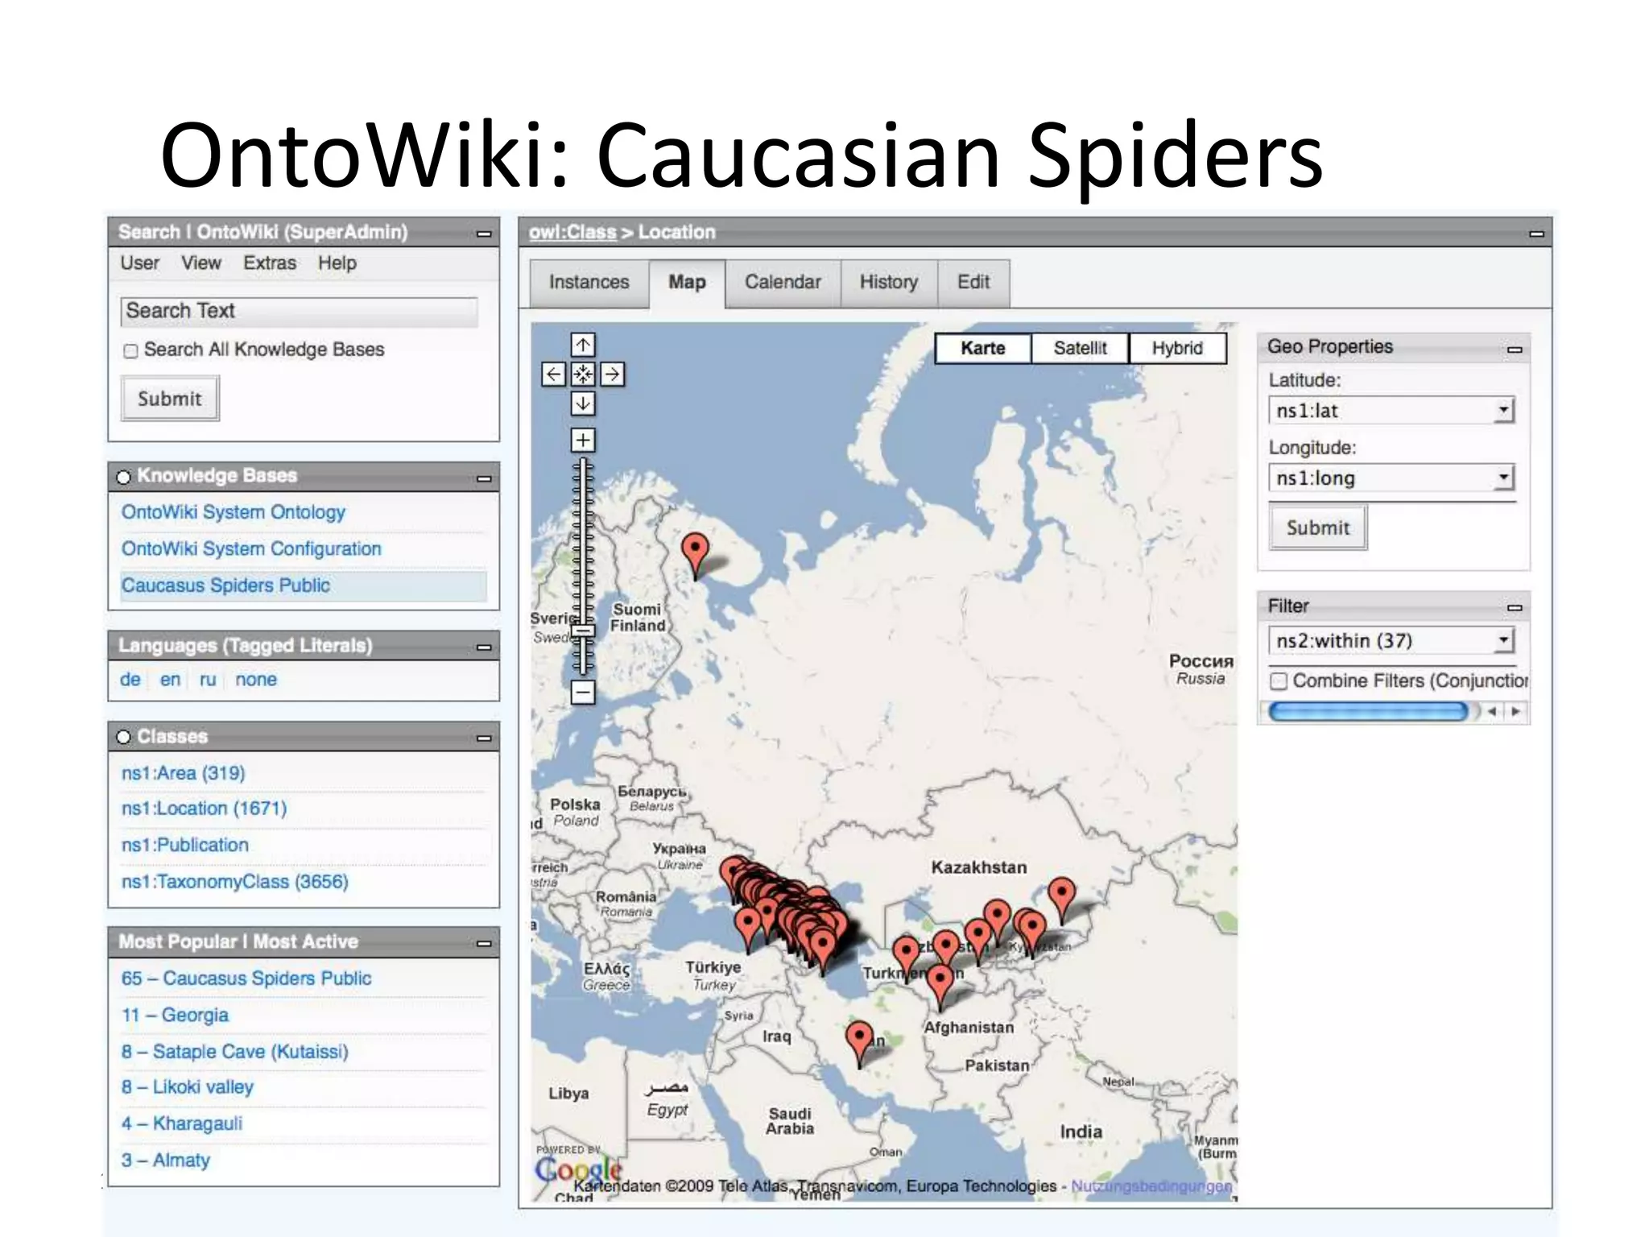Recenter map with the center pan icon
Screen dimensions: 1649x1237
pos(583,374)
